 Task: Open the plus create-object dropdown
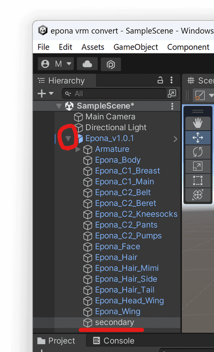click(x=45, y=93)
